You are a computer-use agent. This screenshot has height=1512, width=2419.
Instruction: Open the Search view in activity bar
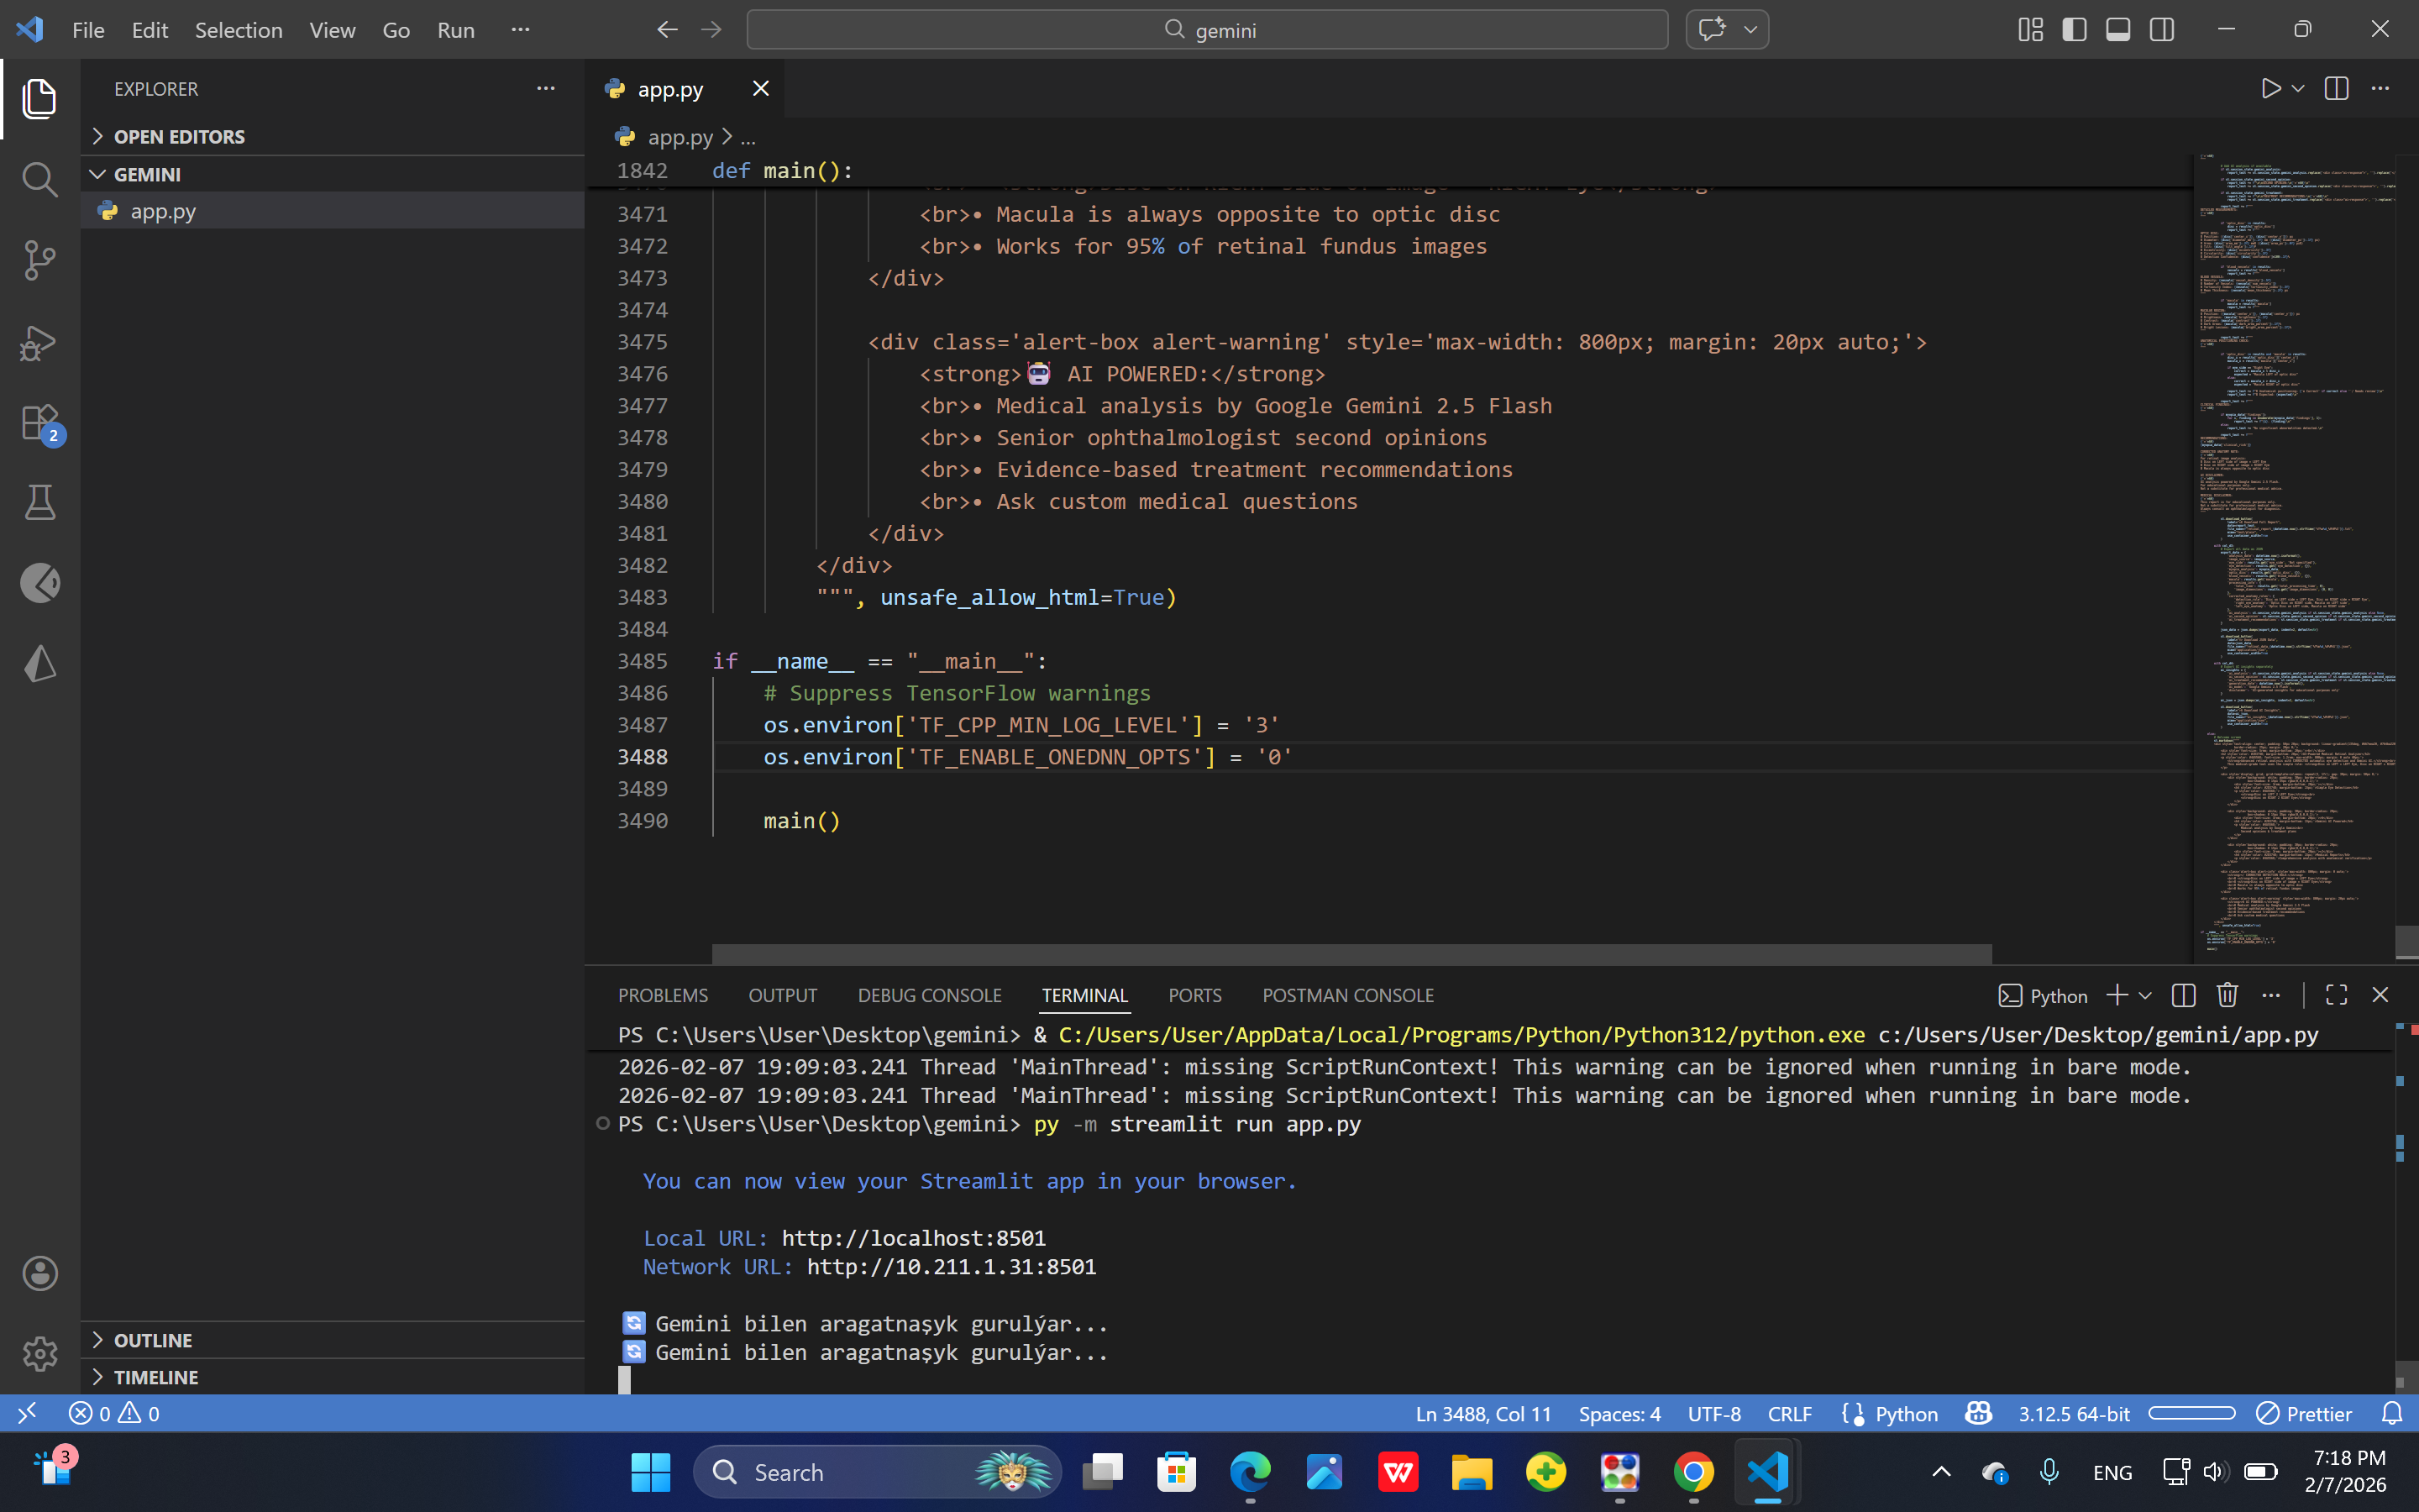[39, 179]
